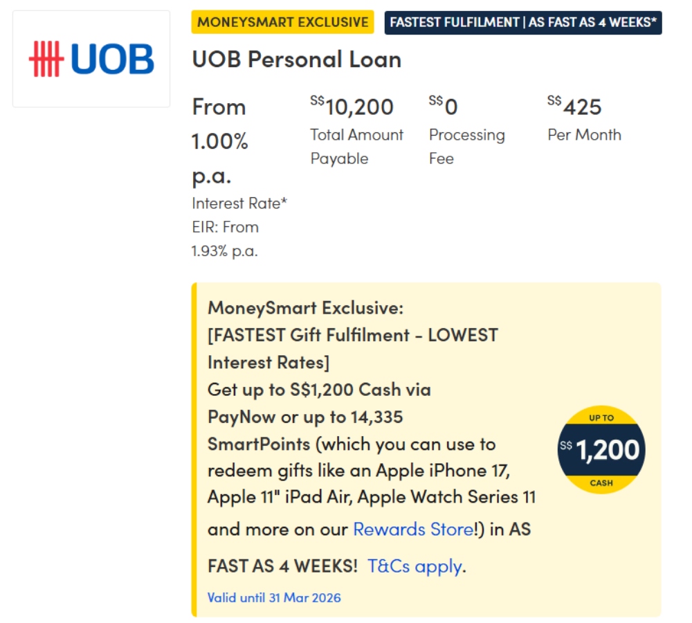The width and height of the screenshot is (692, 623).
Task: Select the S$10,200 amount figure
Action: click(x=352, y=107)
